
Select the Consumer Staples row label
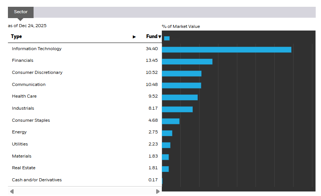31,120
